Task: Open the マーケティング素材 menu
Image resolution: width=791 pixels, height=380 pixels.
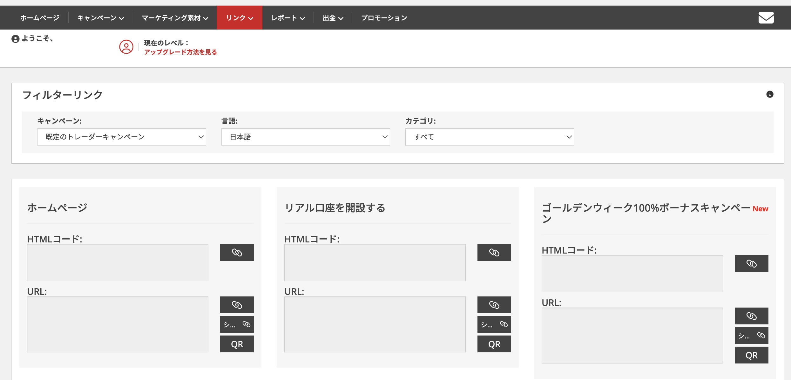Action: click(x=175, y=18)
